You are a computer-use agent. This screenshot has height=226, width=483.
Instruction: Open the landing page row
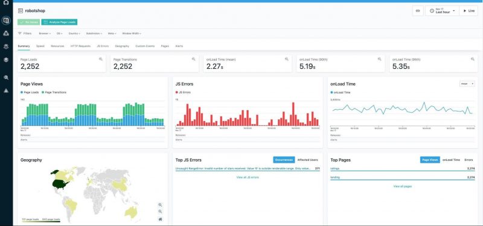402,177
